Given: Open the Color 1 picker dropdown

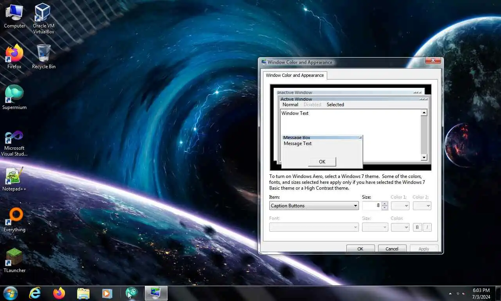Looking at the screenshot, I should click(x=400, y=206).
